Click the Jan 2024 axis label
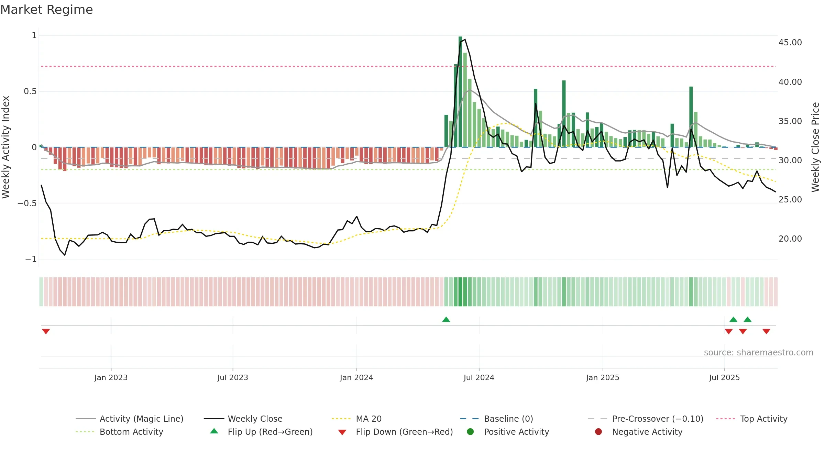Screen dimensions: 825x464 pos(356,378)
